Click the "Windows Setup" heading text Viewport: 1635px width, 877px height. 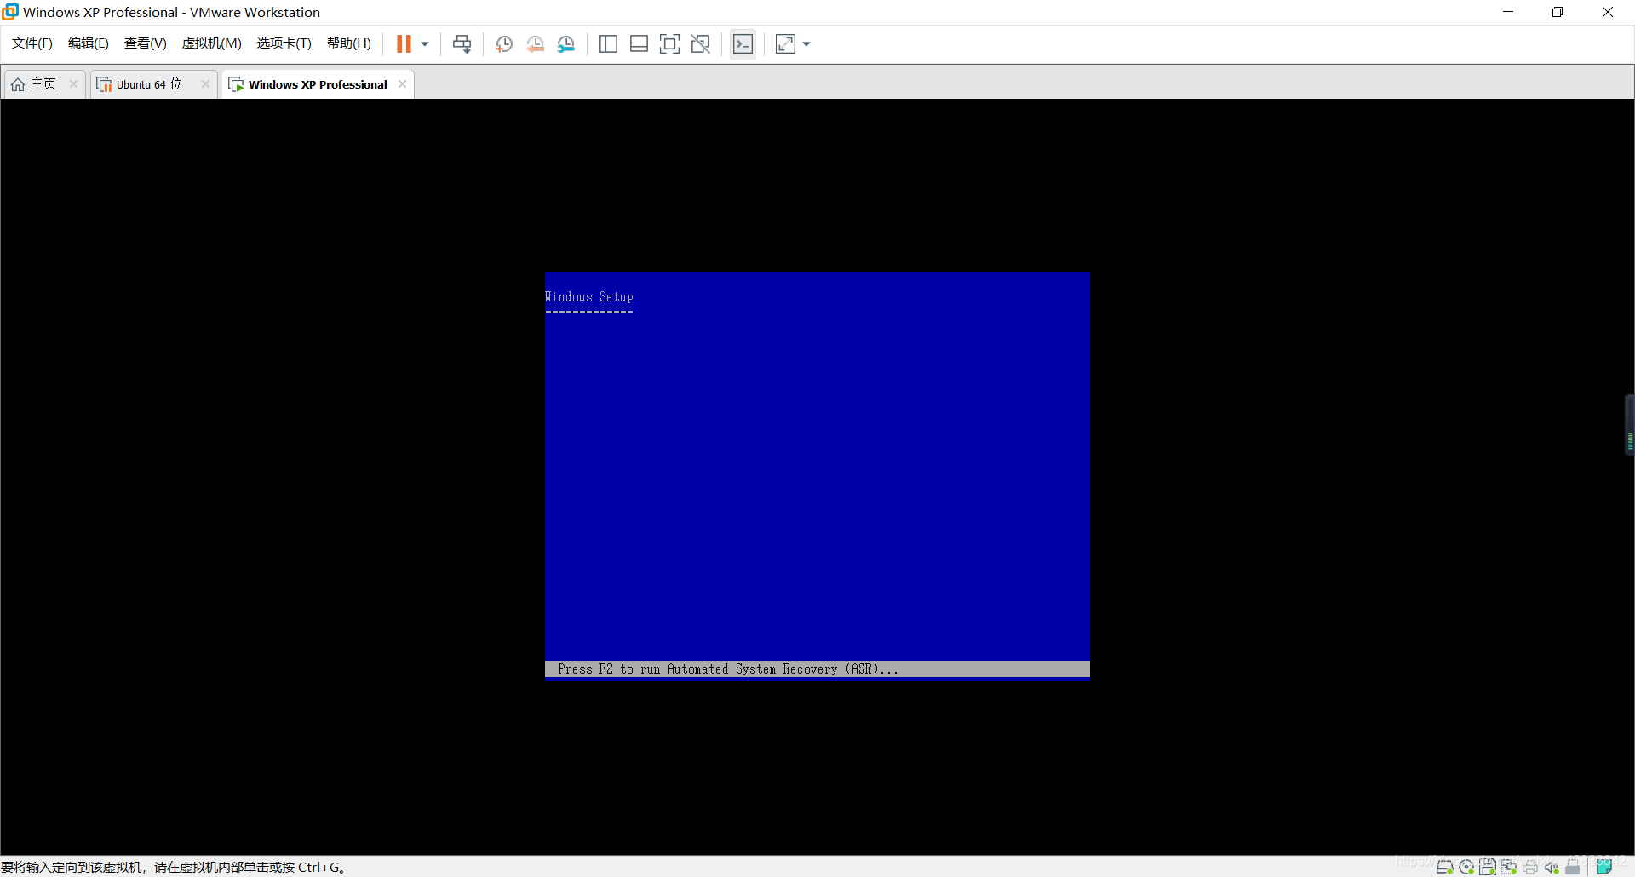tap(589, 296)
